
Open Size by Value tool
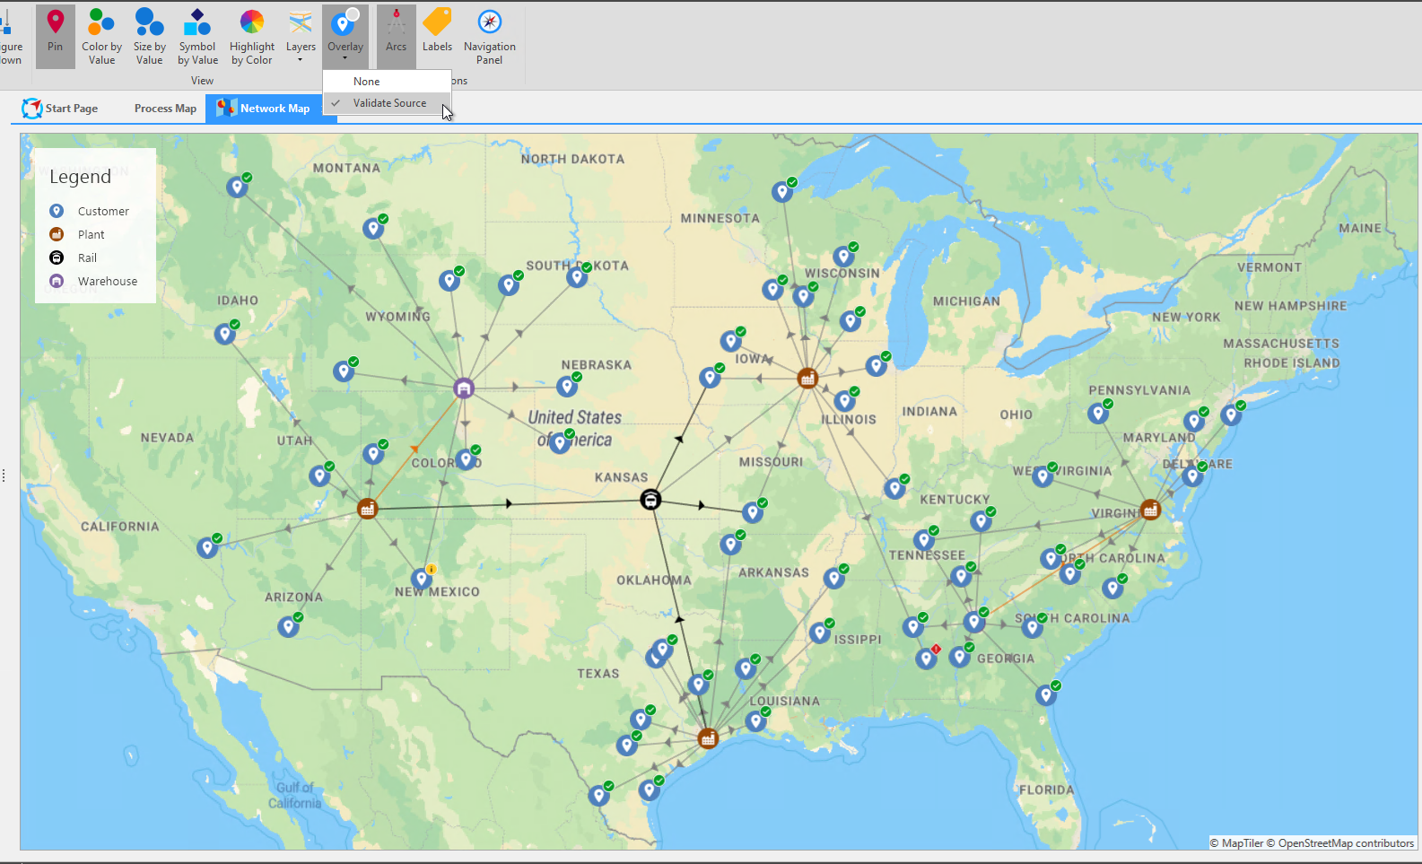149,36
